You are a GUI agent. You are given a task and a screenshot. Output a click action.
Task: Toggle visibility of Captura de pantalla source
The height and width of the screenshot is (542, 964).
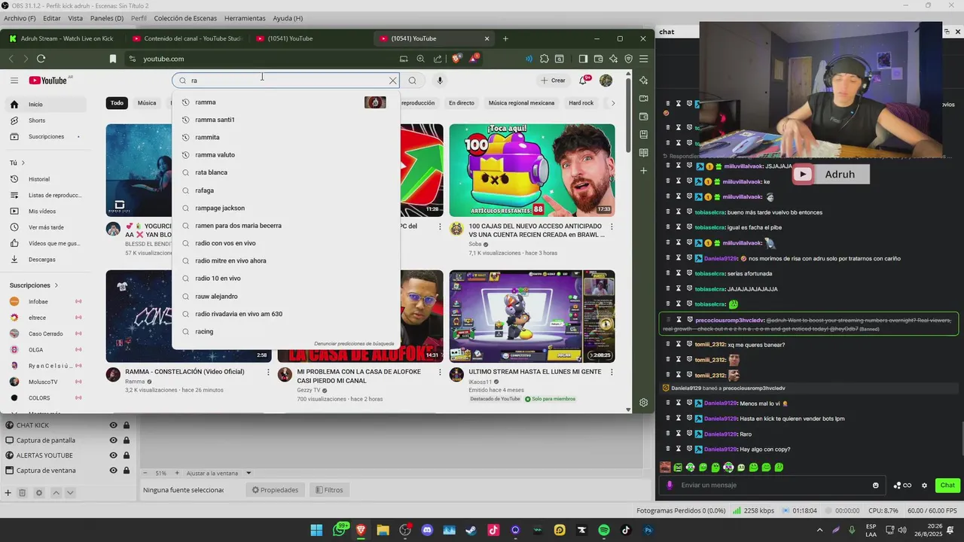point(114,440)
